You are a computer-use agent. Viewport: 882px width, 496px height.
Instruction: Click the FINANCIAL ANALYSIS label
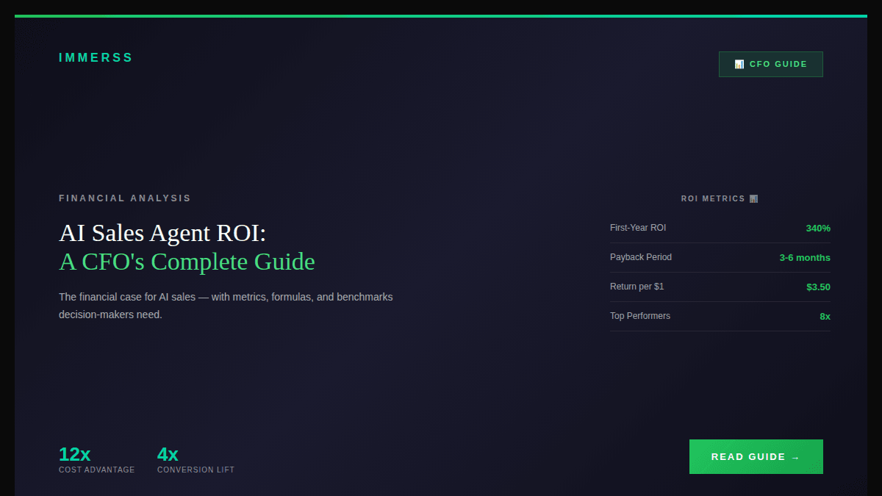tap(124, 198)
